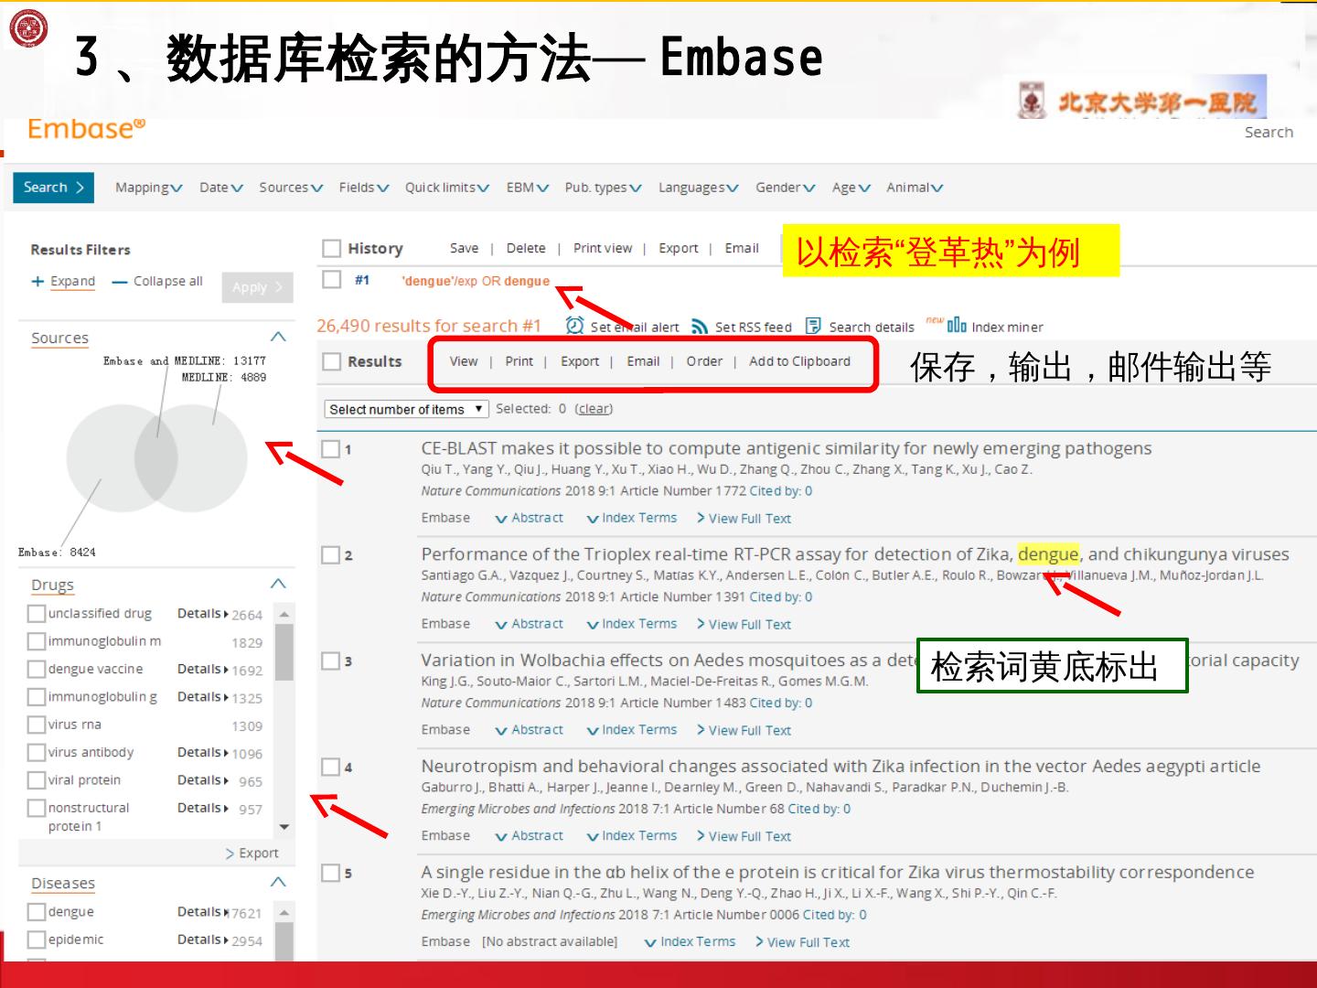
Task: Open the Languages menu
Action: coord(699,188)
